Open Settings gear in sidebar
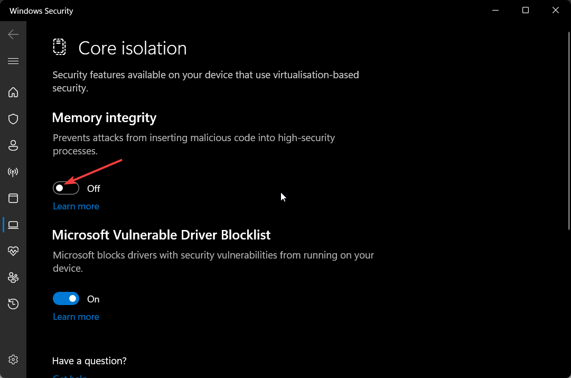The height and width of the screenshot is (378, 571). pos(13,359)
